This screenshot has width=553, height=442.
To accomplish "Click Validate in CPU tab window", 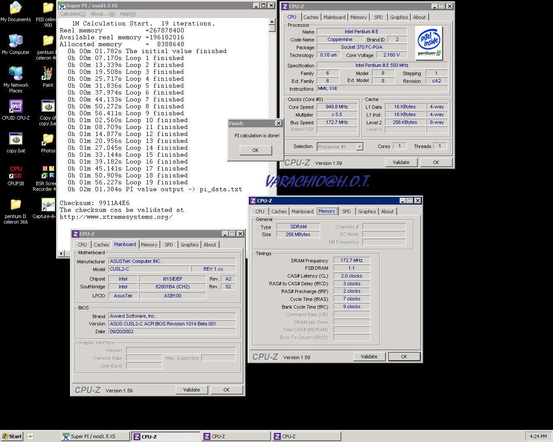I will [x=400, y=162].
